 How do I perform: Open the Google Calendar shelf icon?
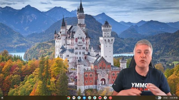click(79, 98)
